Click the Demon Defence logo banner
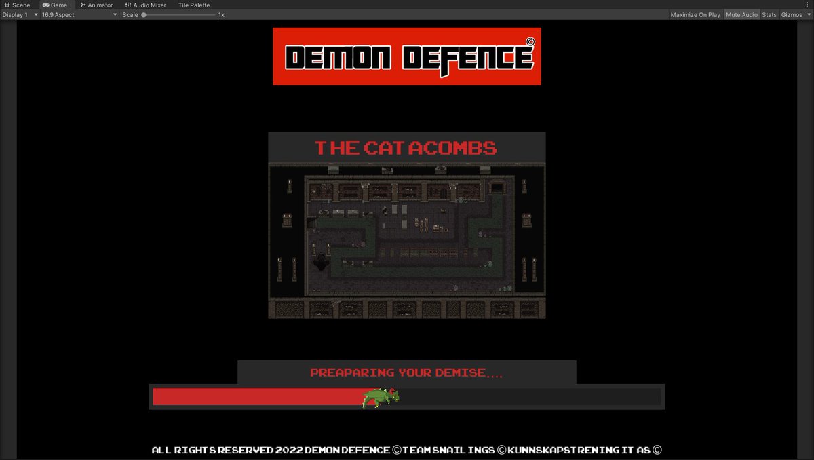This screenshot has width=814, height=460. (407, 56)
